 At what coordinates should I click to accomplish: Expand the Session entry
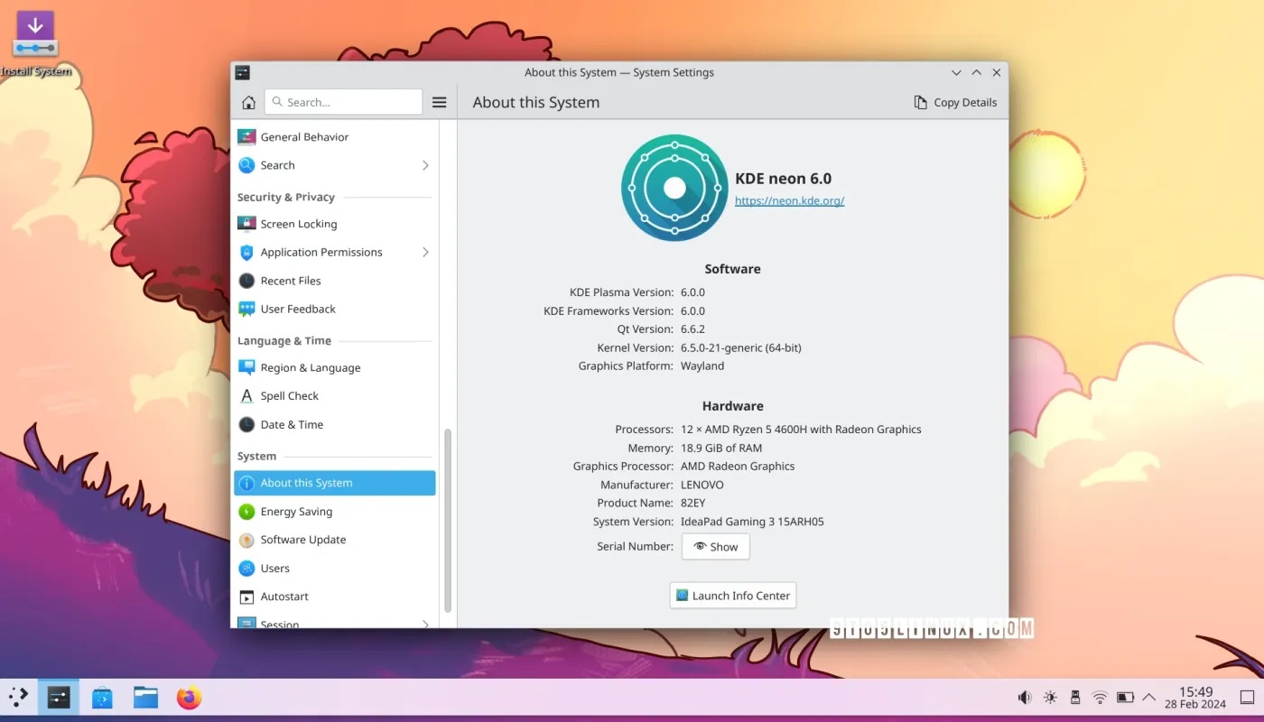424,622
